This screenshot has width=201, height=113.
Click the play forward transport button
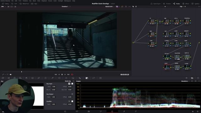pyautogui.click(x=65, y=74)
